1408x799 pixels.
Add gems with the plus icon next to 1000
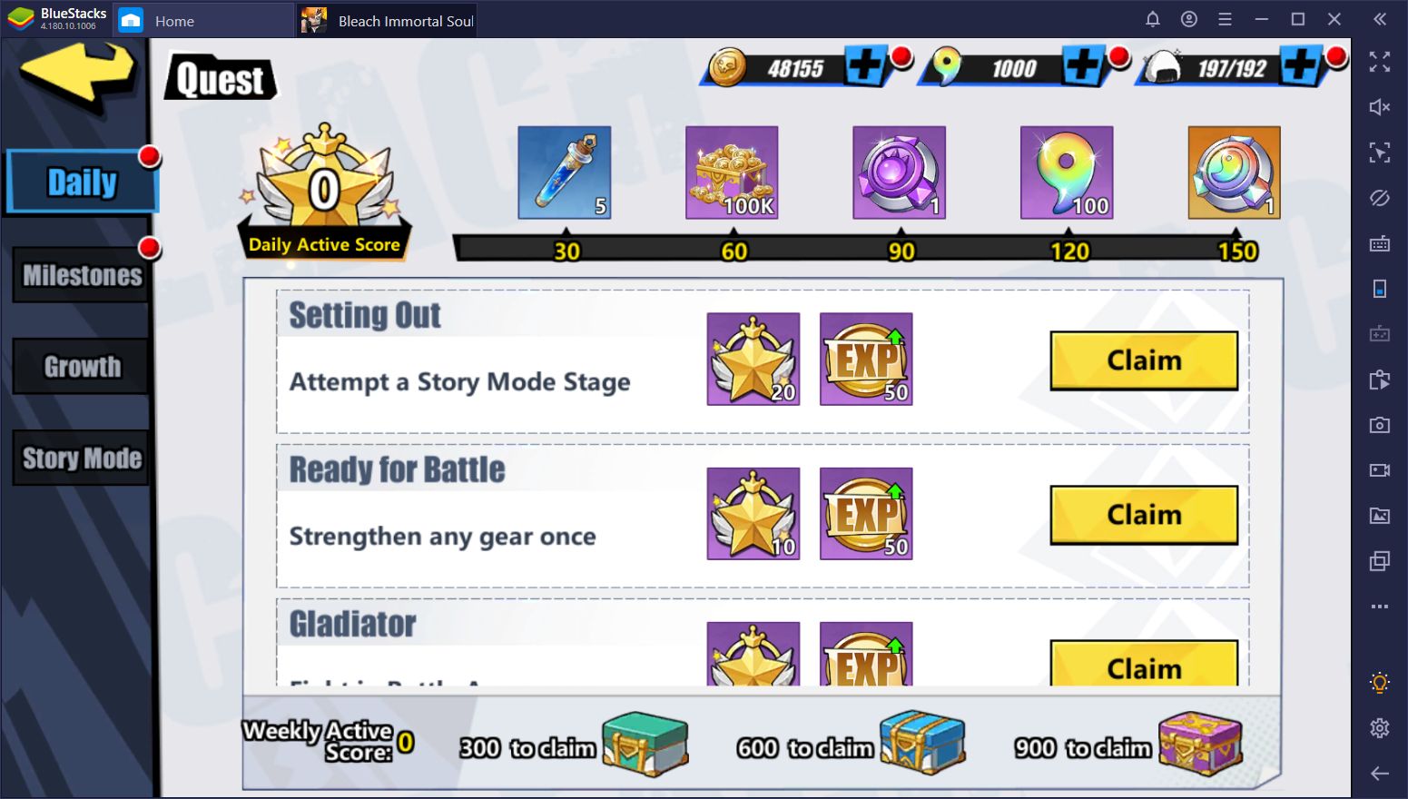[1084, 65]
